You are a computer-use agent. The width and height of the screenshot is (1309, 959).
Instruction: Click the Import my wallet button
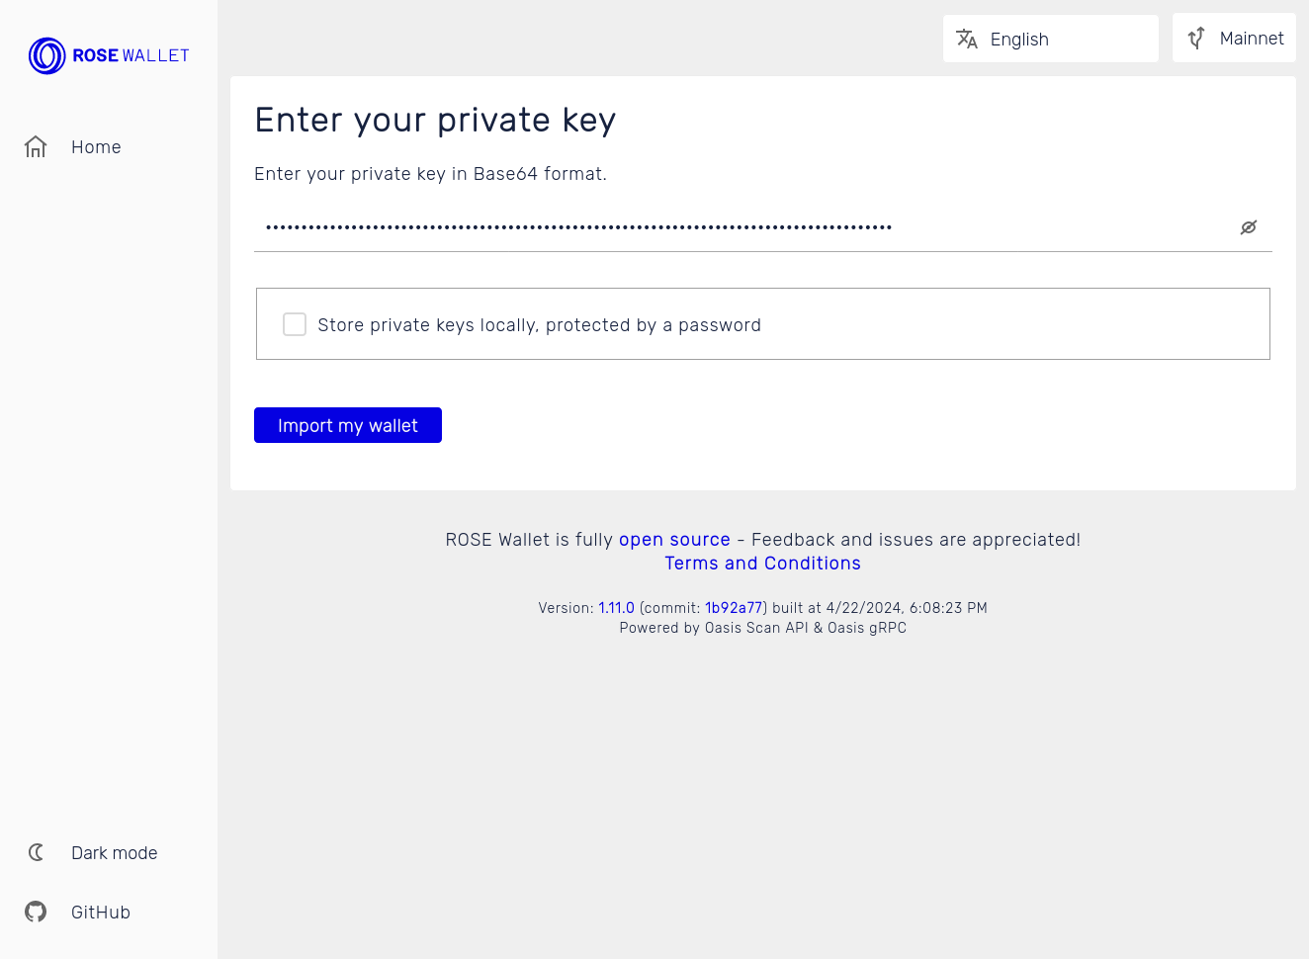347,424
